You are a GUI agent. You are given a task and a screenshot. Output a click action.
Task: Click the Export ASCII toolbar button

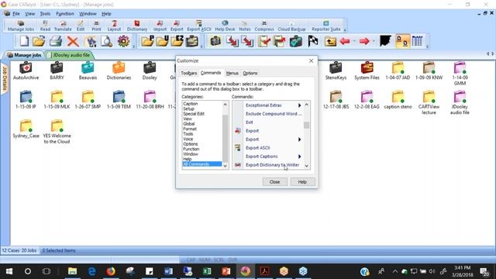click(x=198, y=26)
